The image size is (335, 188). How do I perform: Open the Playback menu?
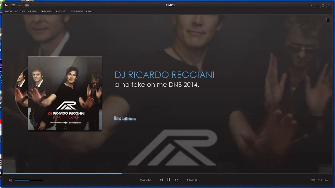click(x=47, y=11)
